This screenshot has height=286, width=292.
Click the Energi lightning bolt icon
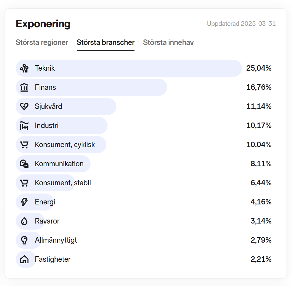point(24,202)
